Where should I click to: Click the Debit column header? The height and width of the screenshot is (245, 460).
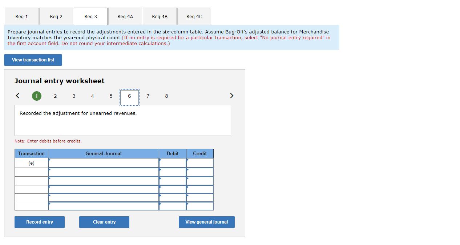pos(173,153)
